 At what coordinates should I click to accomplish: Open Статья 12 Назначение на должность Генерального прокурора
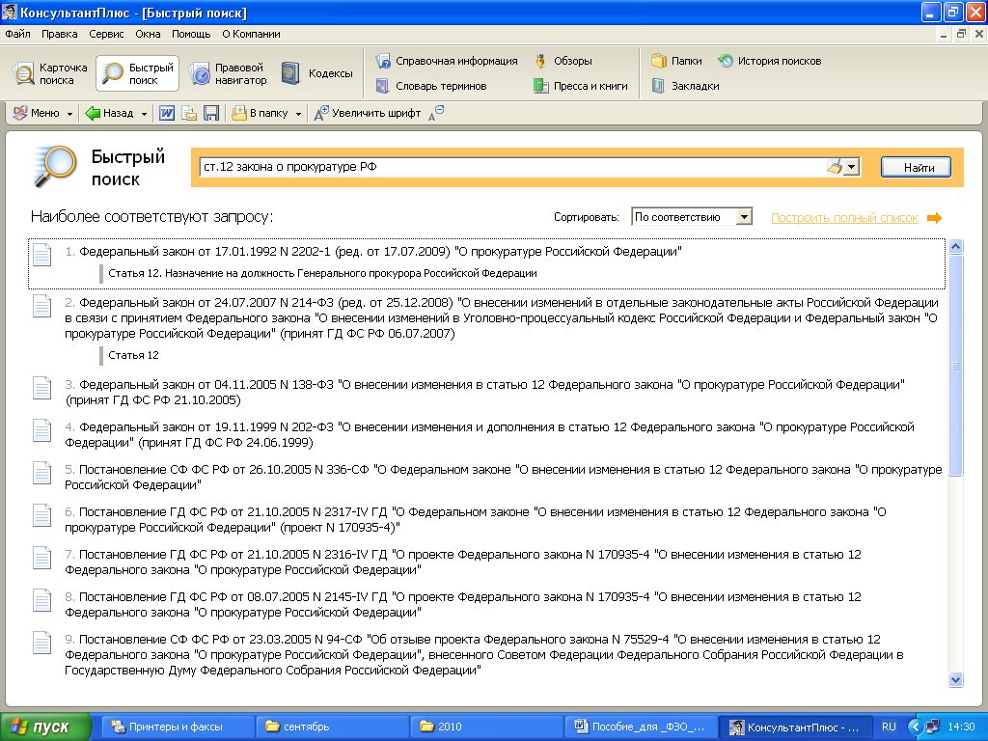tap(322, 273)
